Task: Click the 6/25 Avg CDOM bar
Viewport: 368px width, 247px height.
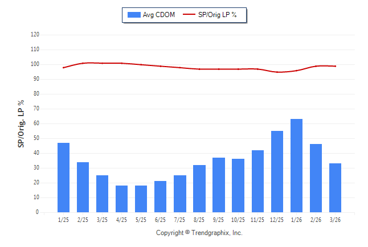Action: point(160,197)
